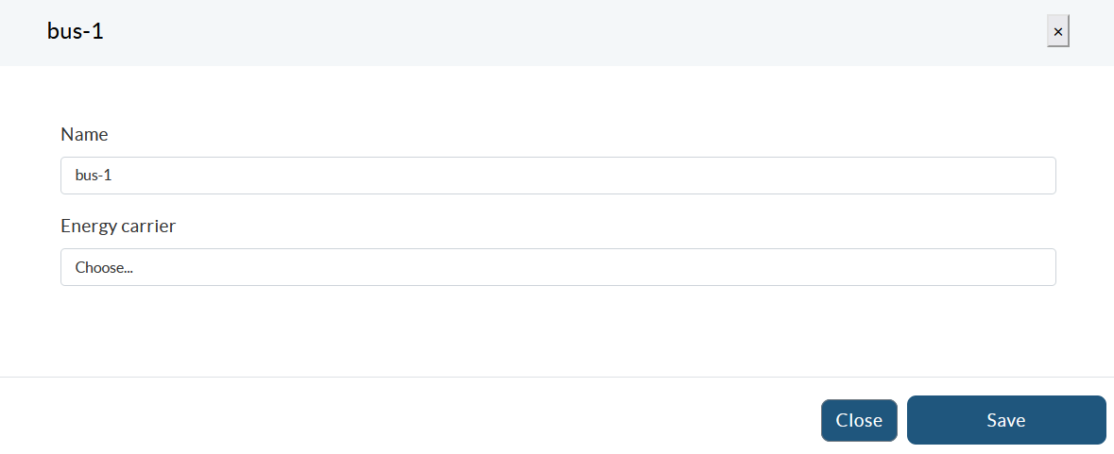Viewport: 1114px width, 454px height.
Task: Click the bus-1 dialog title
Action: 75,31
